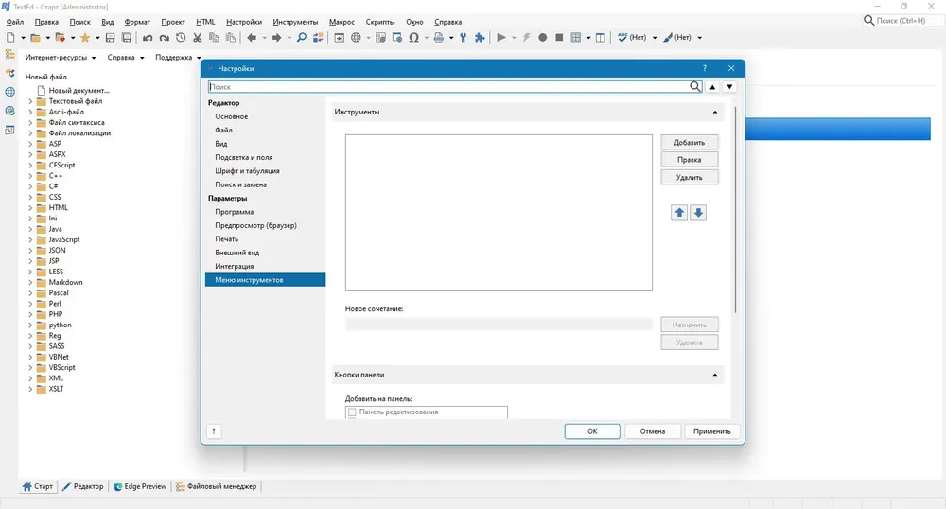The width and height of the screenshot is (946, 509).
Task: Open the Интернет-ресурсы dropdown
Action: click(x=61, y=58)
